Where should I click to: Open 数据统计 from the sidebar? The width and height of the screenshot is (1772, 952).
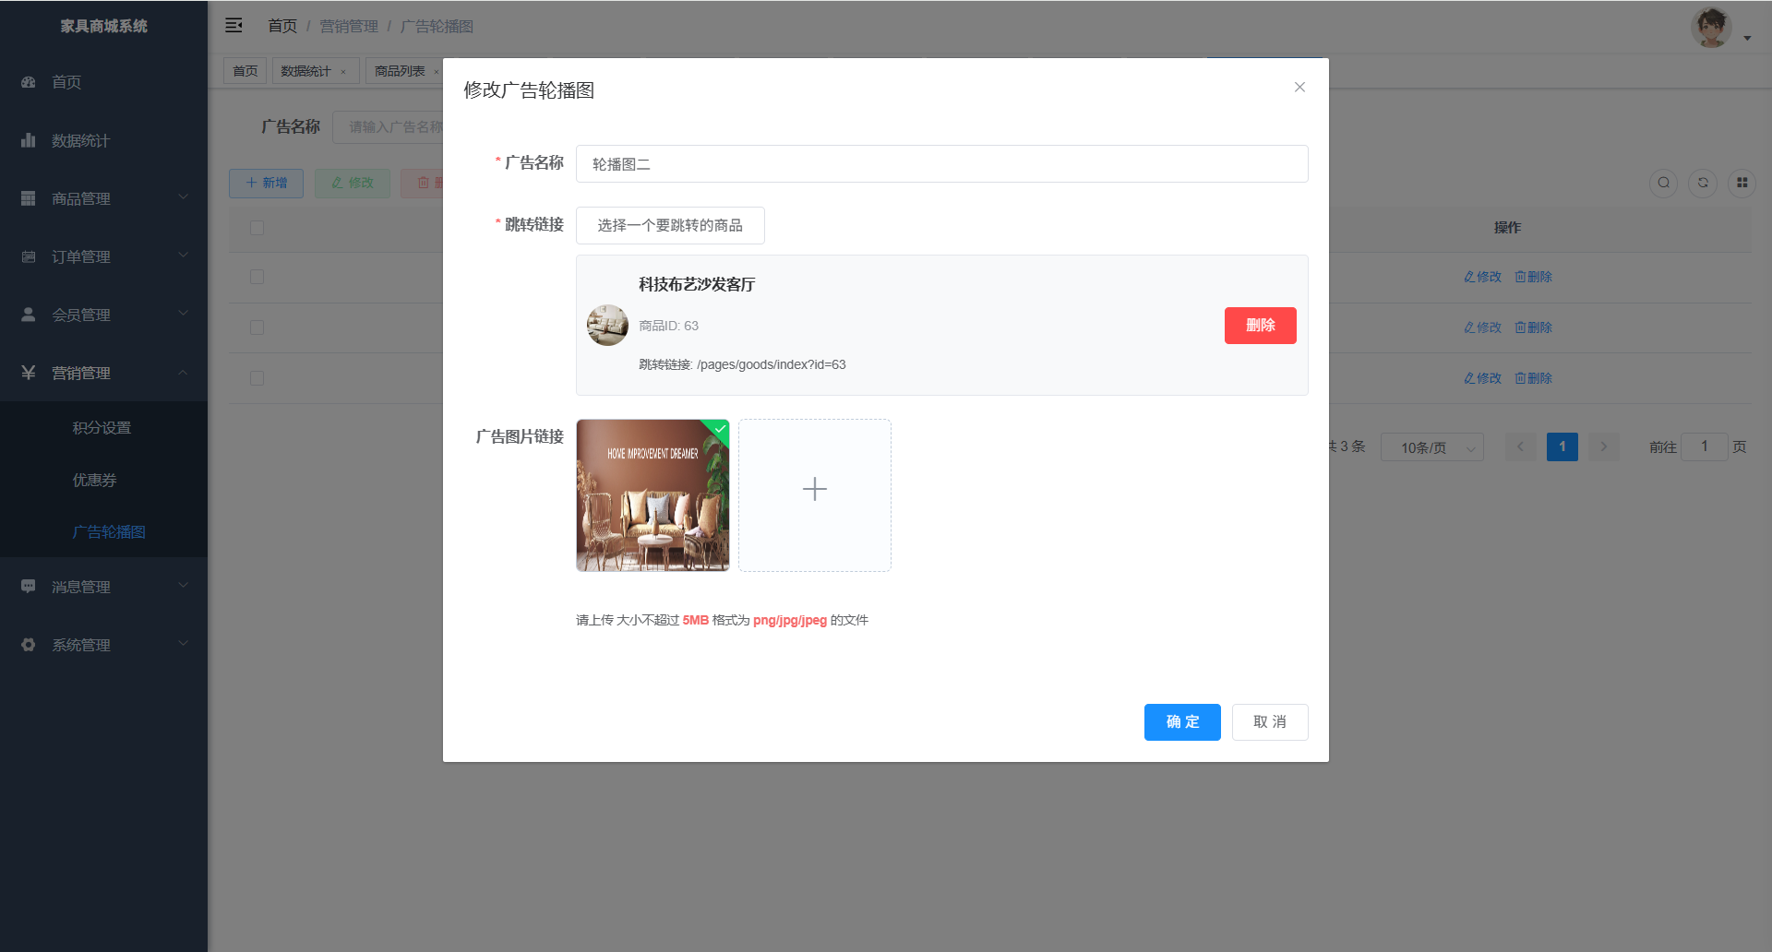tap(80, 140)
